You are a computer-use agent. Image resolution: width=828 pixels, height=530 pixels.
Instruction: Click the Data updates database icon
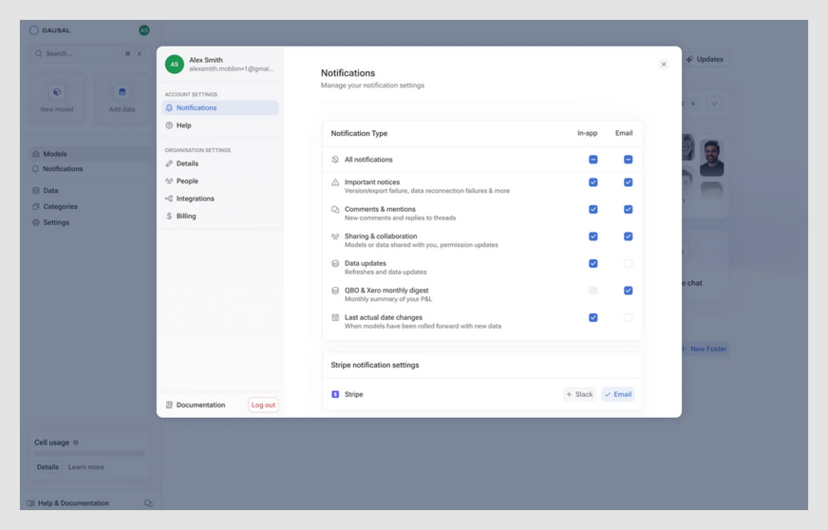click(335, 263)
